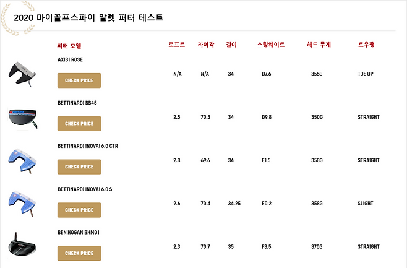Click the Bettinardi BB45 putter image

point(23,116)
